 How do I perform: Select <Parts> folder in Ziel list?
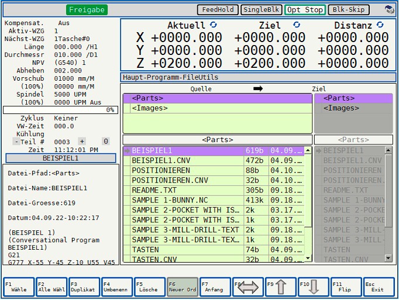tap(354, 98)
